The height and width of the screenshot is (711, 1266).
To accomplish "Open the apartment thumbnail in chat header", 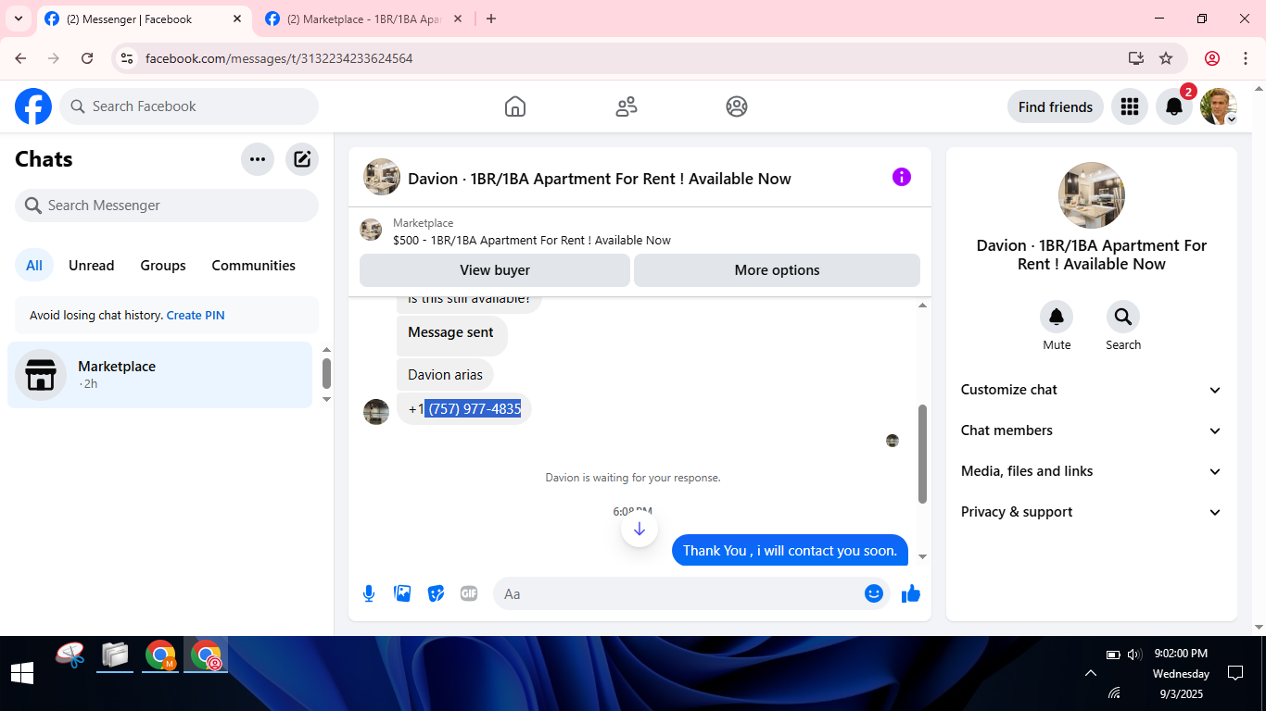I will click(382, 177).
